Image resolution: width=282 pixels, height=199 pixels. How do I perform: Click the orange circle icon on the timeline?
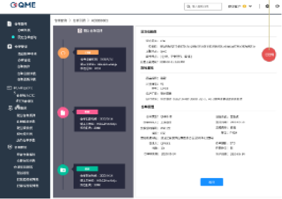click(x=63, y=53)
